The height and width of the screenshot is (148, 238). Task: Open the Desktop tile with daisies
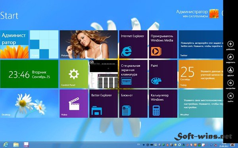pyautogui.click(x=29, y=103)
